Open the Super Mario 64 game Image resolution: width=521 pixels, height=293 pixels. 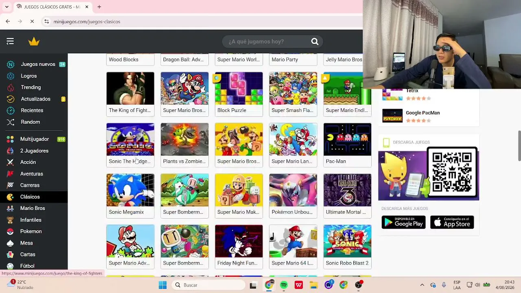click(x=293, y=247)
